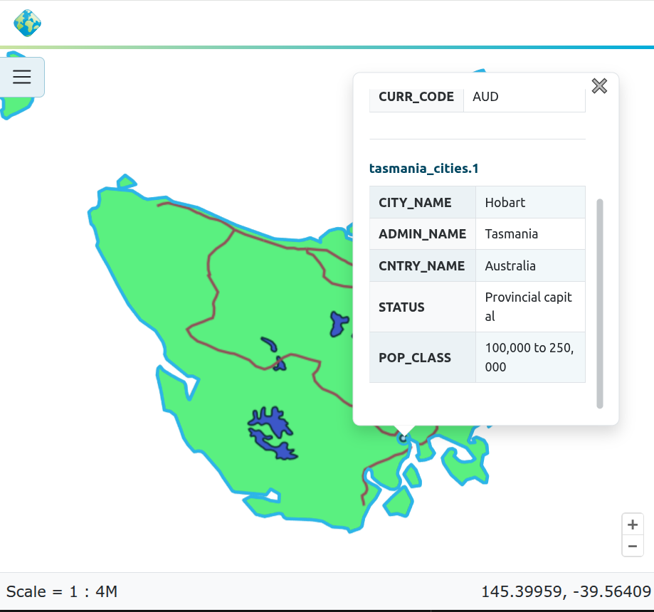Click the Hobart city marker on map
Viewport: 654px width, 612px height.
pos(403,438)
